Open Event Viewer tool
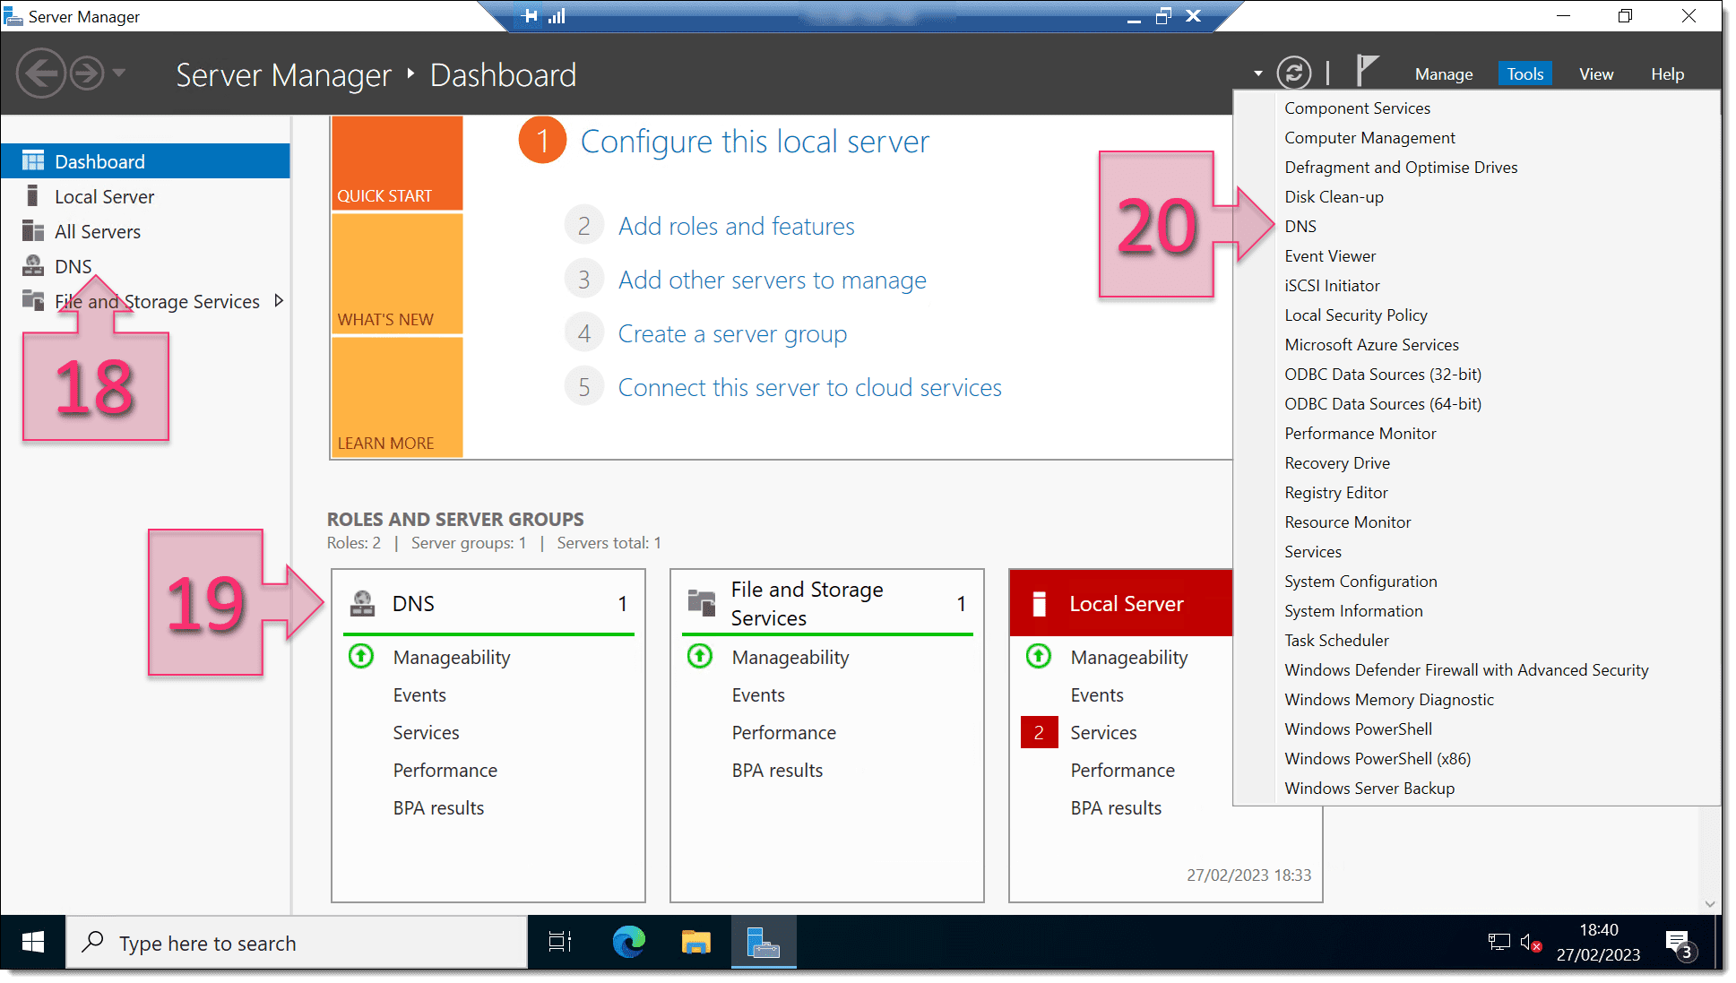The height and width of the screenshot is (983, 1736). pyautogui.click(x=1331, y=255)
